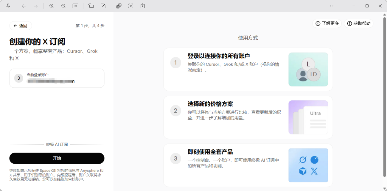Rotate the image

tap(91, 6)
